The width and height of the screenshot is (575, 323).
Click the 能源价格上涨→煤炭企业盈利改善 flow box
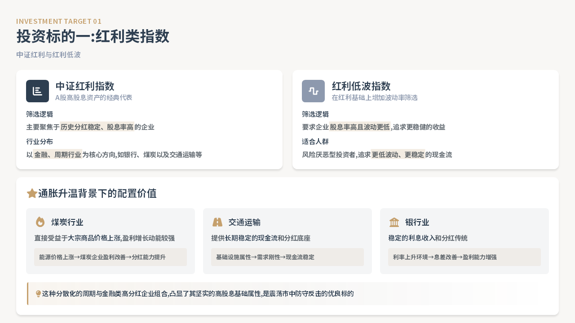111,257
